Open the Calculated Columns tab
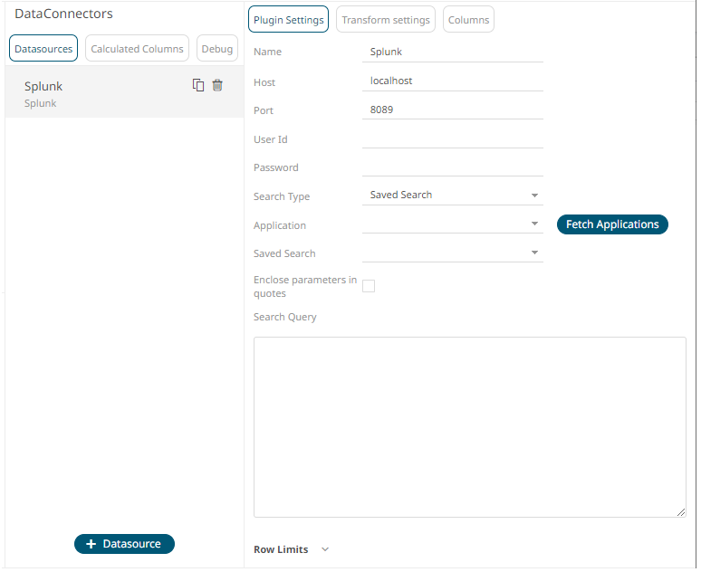The width and height of the screenshot is (701, 572). (x=137, y=48)
